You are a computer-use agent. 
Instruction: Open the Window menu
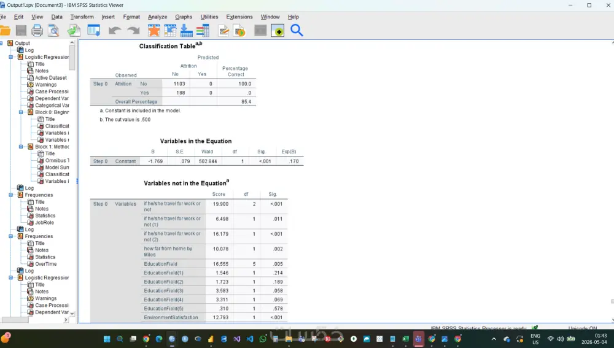(270, 17)
